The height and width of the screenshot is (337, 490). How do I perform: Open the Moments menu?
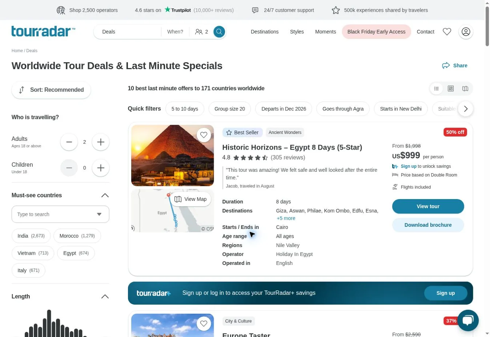(325, 32)
